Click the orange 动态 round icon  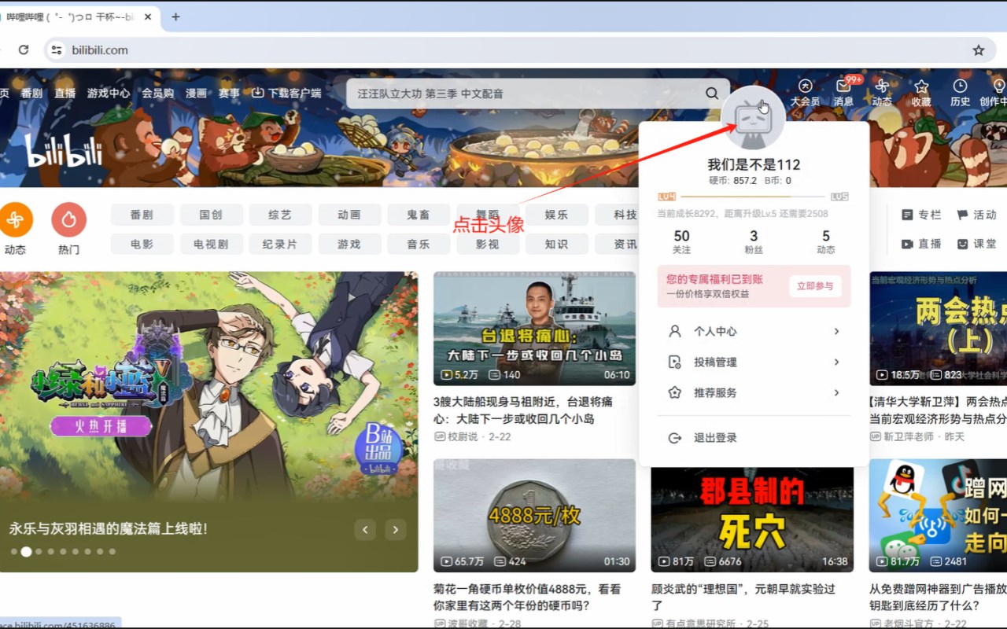15,219
